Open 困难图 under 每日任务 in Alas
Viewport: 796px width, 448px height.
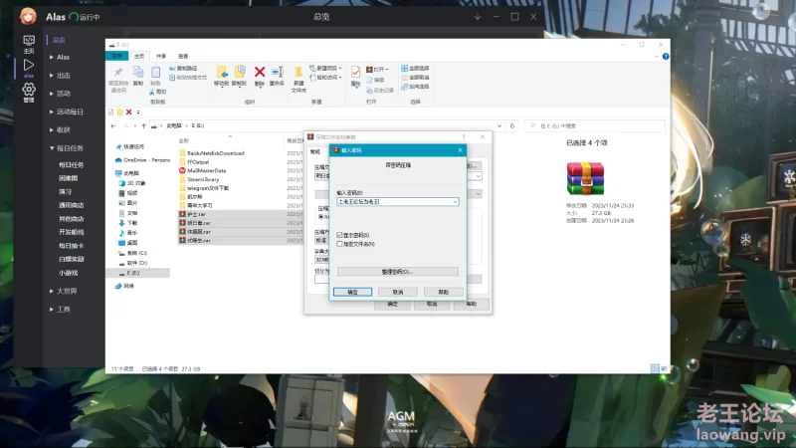coord(68,178)
